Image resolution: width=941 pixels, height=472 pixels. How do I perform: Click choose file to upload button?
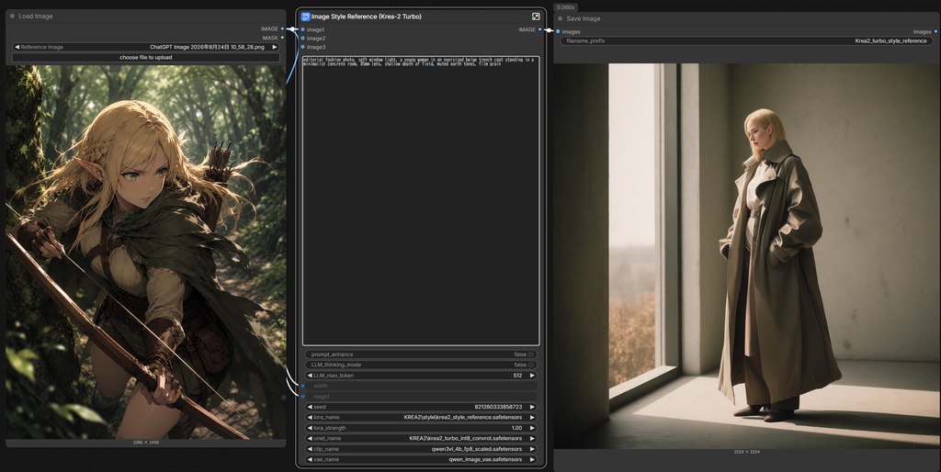[x=146, y=58]
